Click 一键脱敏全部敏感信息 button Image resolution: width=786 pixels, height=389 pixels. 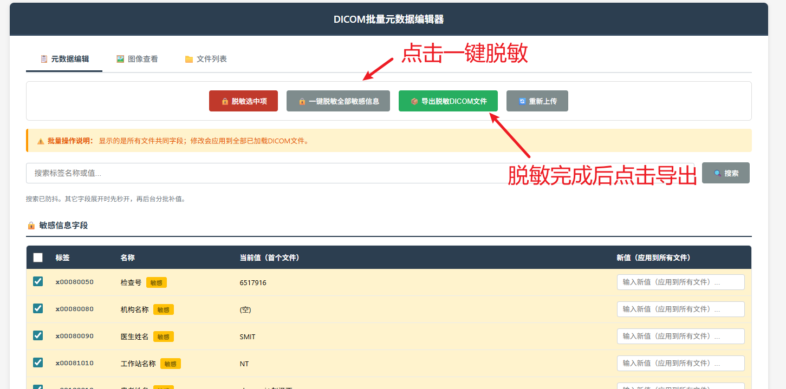click(x=338, y=101)
